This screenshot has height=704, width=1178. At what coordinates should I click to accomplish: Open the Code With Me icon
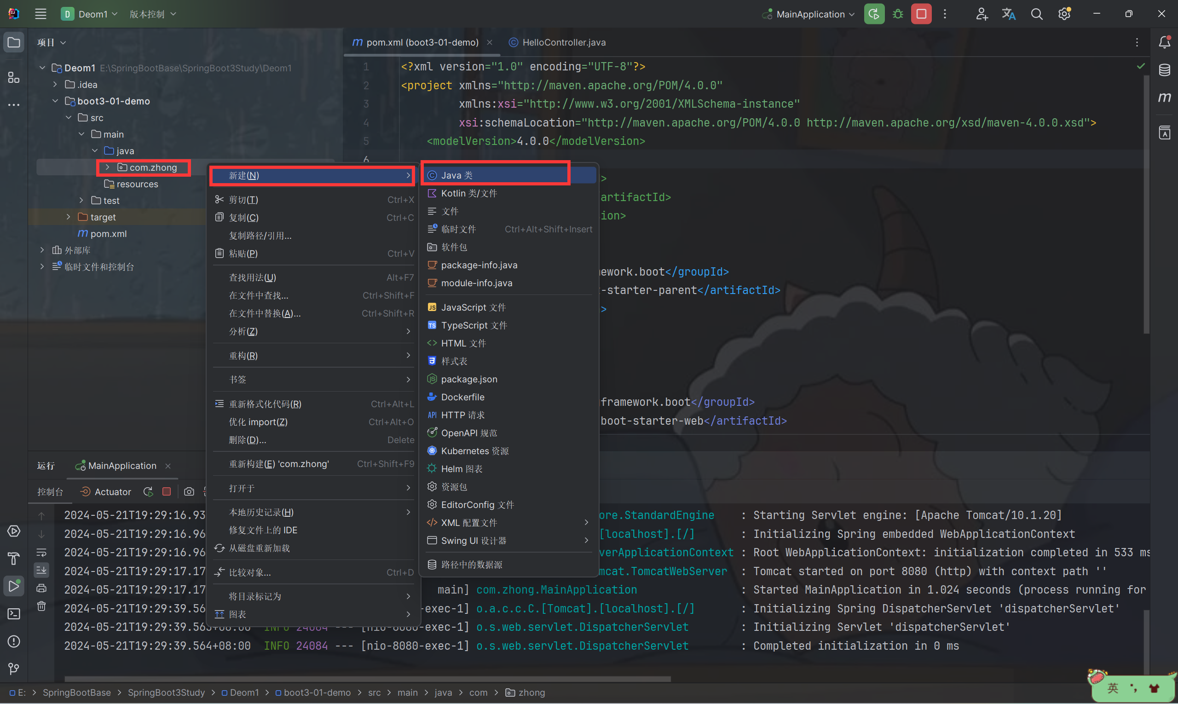[982, 14]
